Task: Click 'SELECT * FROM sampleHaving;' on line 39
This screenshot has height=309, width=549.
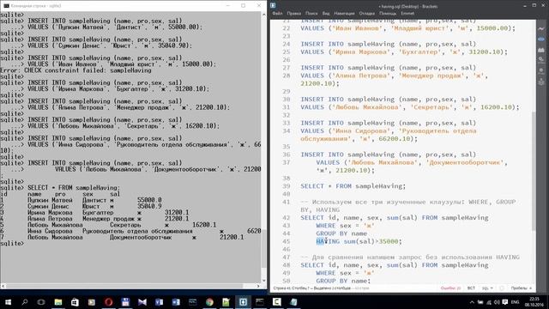Action: (353, 186)
